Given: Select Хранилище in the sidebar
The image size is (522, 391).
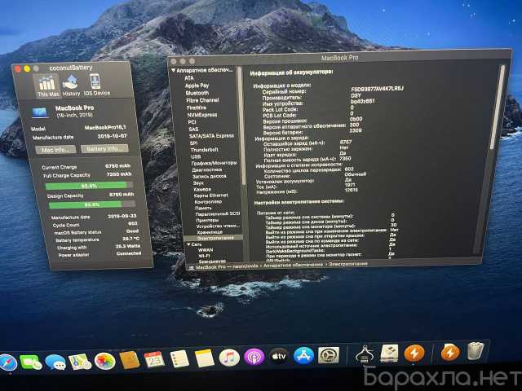Looking at the screenshot, I should pyautogui.click(x=210, y=232).
